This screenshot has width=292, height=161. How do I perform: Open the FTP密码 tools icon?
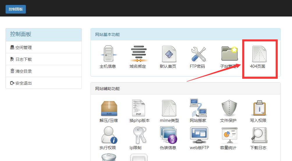coord(199,54)
